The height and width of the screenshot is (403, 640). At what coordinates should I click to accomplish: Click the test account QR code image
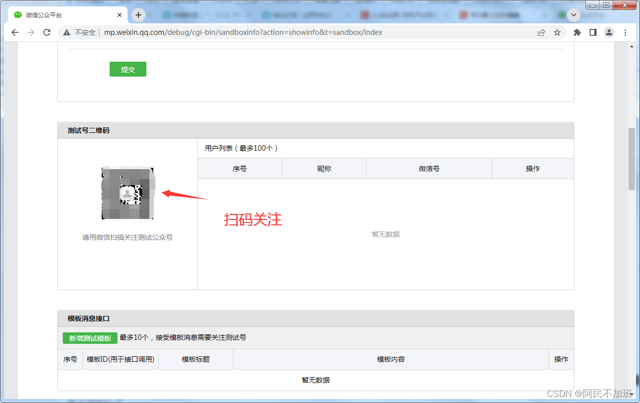tap(128, 193)
